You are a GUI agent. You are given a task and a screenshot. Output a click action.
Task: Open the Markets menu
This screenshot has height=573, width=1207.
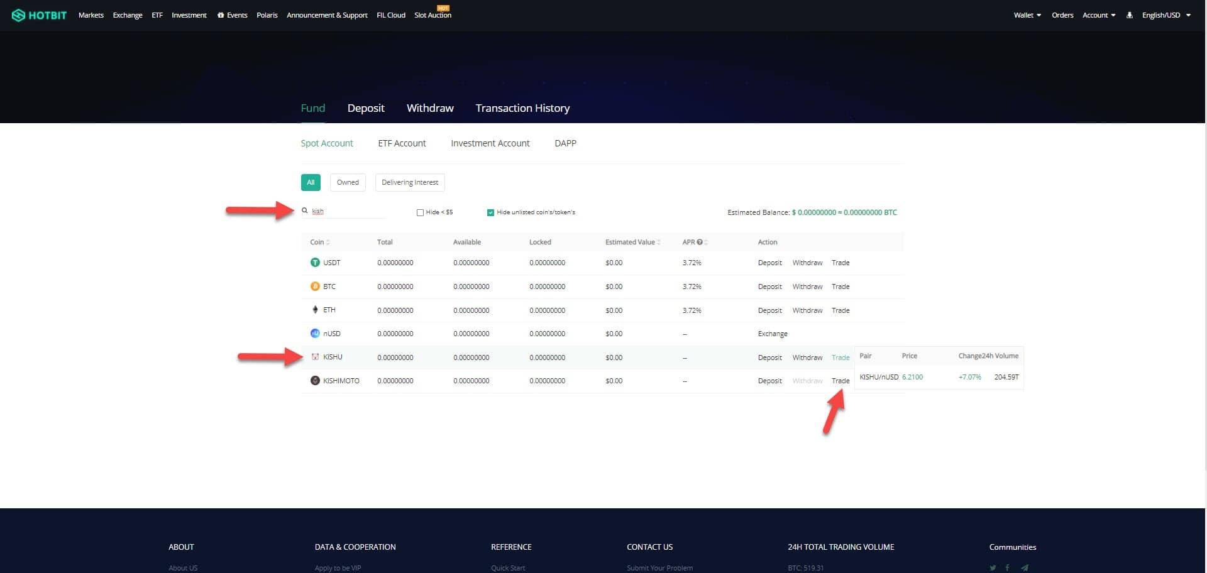91,15
